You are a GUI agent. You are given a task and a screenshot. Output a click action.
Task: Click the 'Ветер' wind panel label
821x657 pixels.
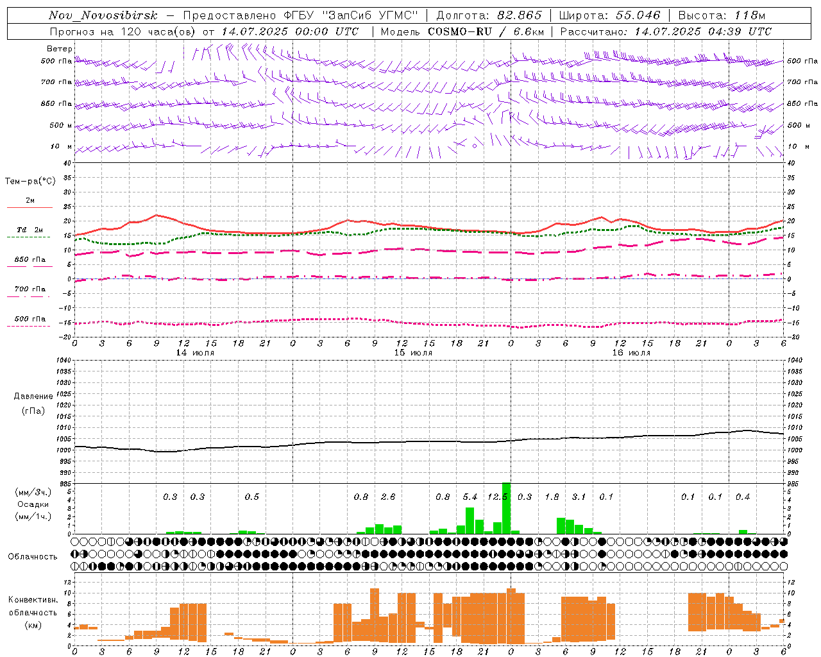60,49
